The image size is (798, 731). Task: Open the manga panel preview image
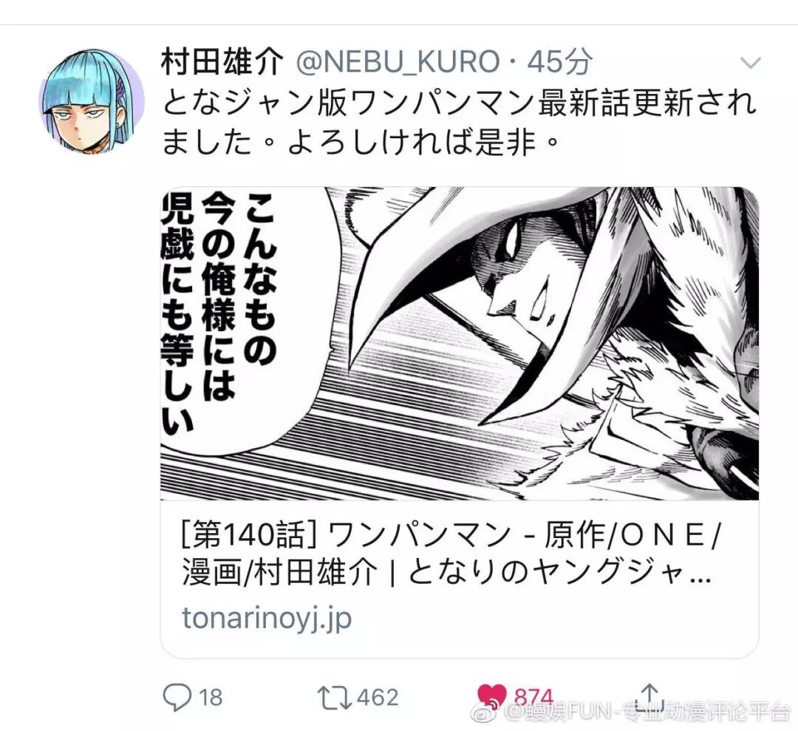pos(460,344)
